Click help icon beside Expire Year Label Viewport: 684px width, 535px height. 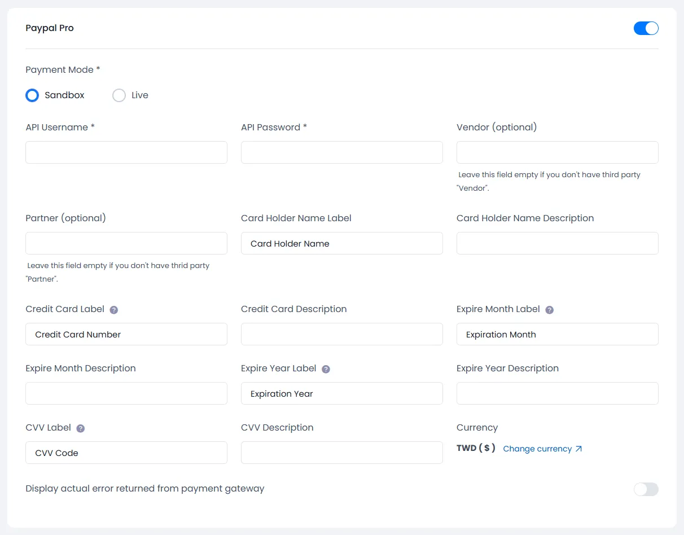[x=326, y=369]
